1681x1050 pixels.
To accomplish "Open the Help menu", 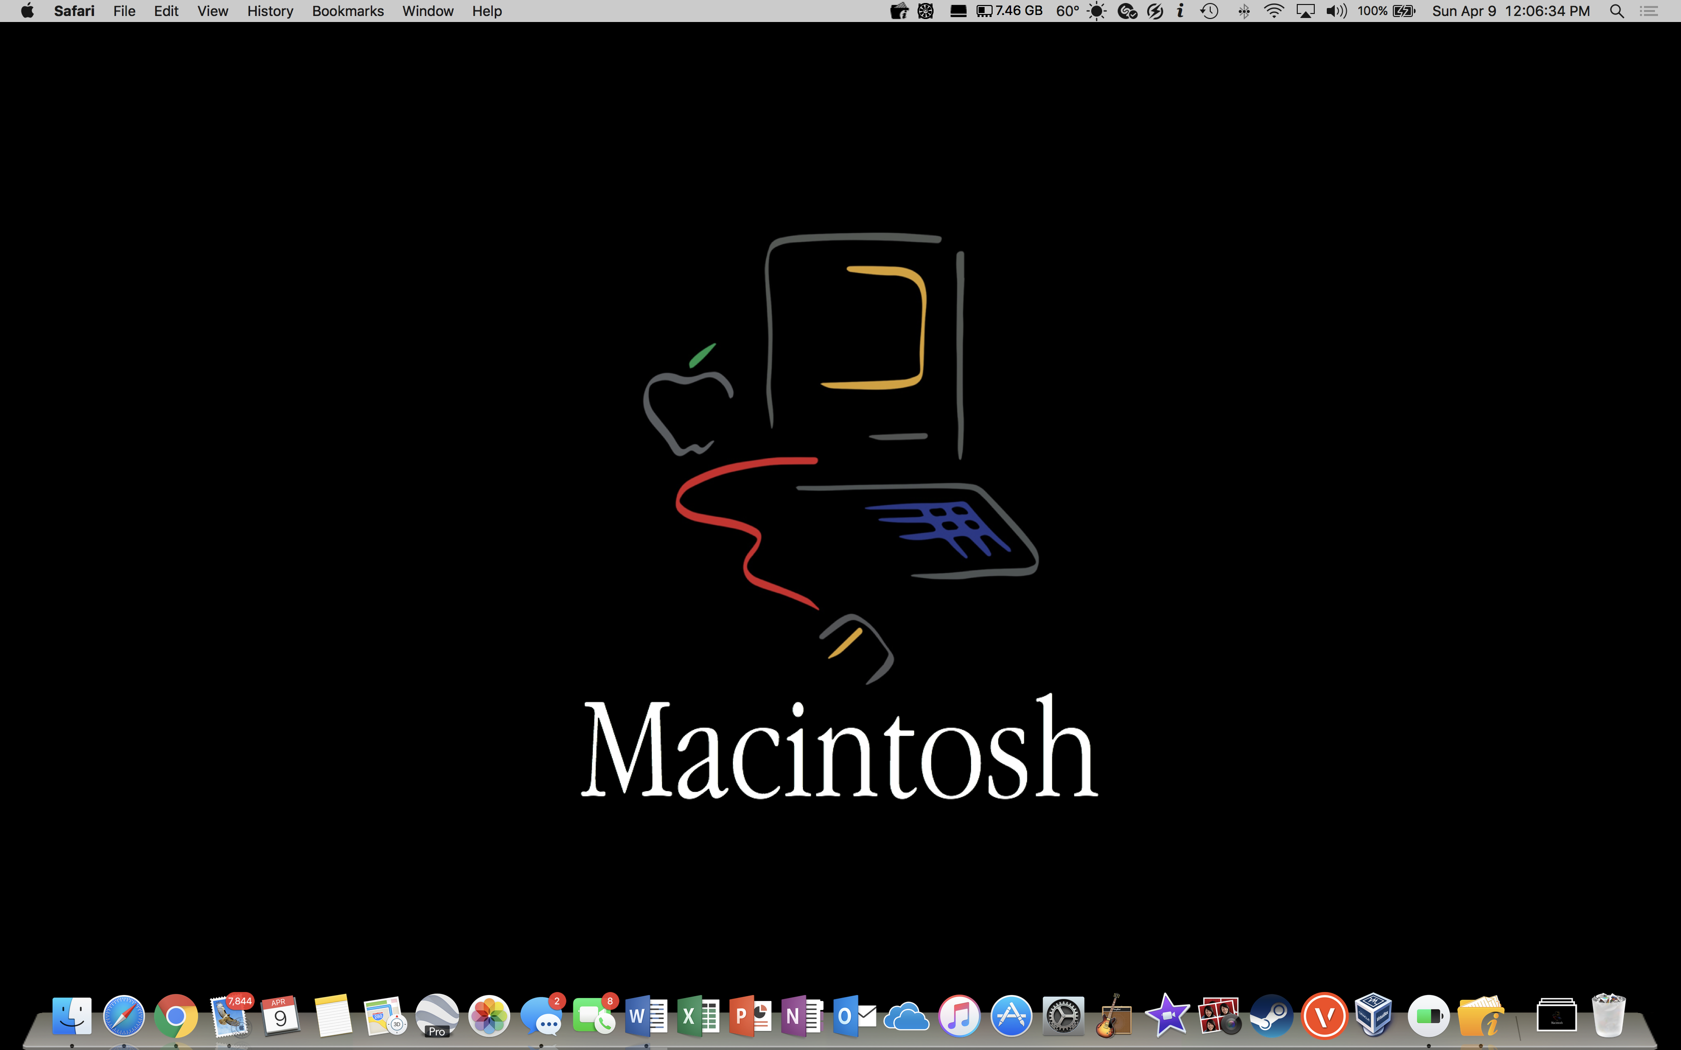I will 487,11.
